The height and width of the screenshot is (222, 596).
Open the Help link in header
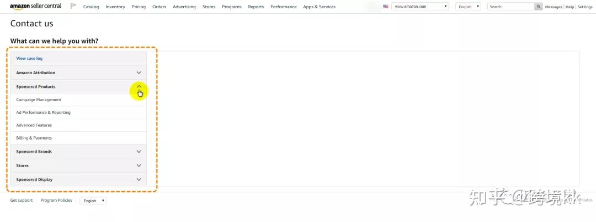coord(570,7)
